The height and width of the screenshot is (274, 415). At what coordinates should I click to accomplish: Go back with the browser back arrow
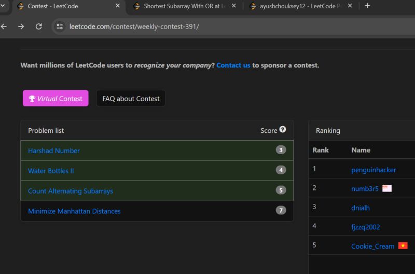4,26
